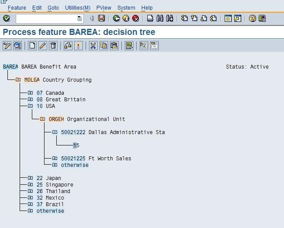Select the return value 15 leaf

pyautogui.click(x=76, y=145)
